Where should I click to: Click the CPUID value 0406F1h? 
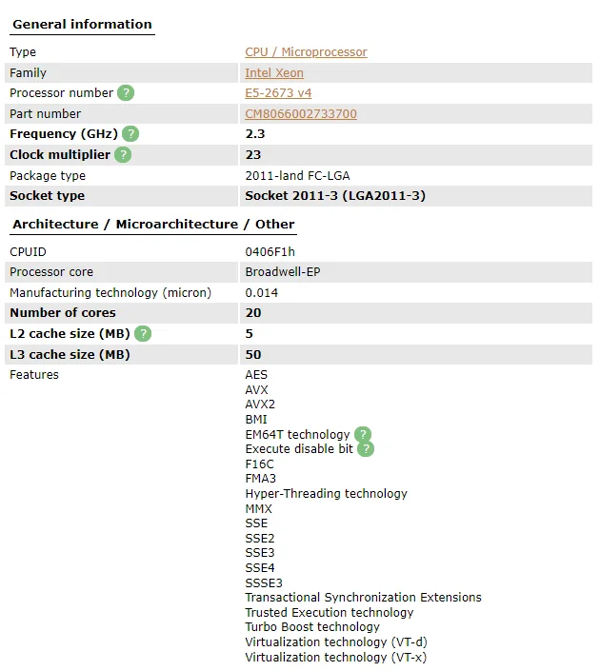point(270,252)
